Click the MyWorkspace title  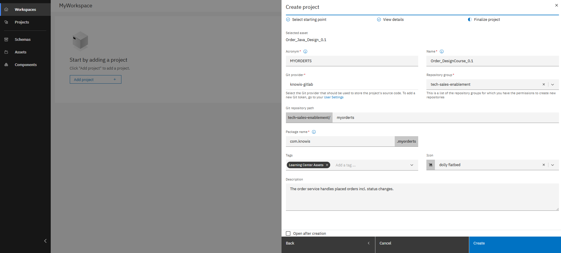coord(76,6)
